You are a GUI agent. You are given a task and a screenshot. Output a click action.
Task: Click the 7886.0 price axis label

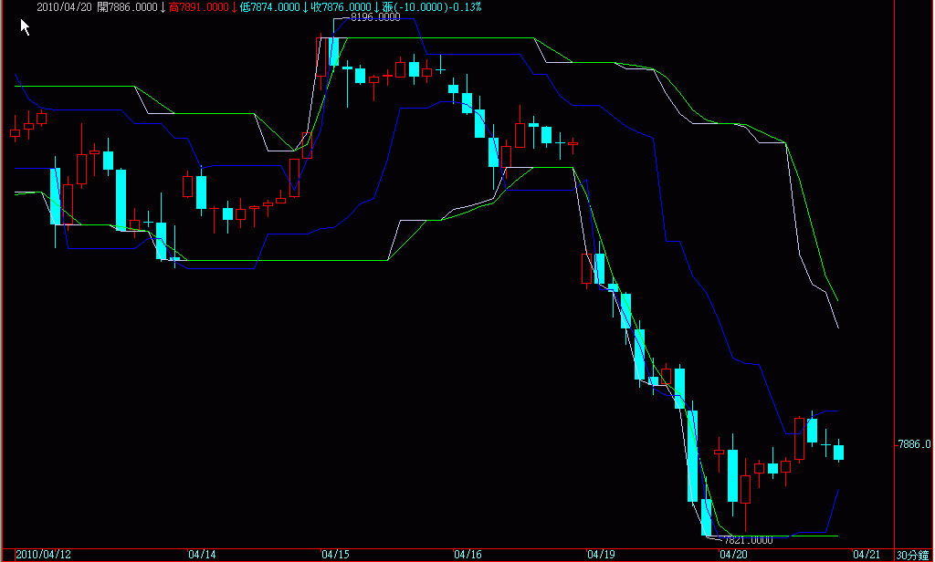914,444
